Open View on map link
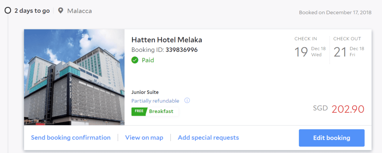The width and height of the screenshot is (382, 153). [144, 138]
